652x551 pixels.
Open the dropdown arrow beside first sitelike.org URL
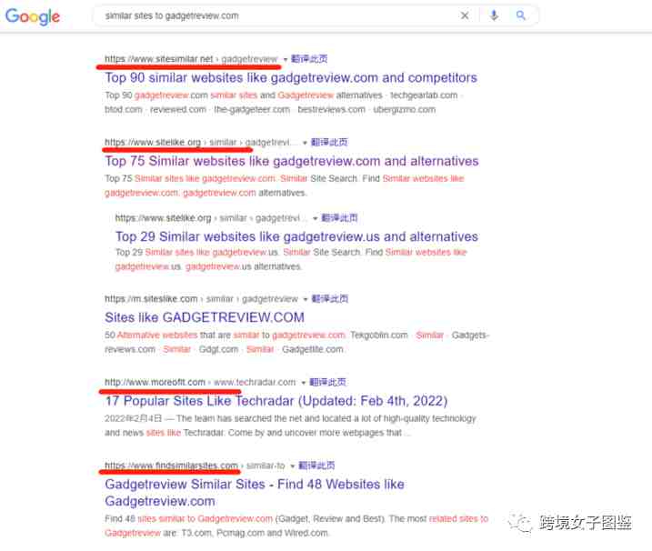(x=306, y=143)
